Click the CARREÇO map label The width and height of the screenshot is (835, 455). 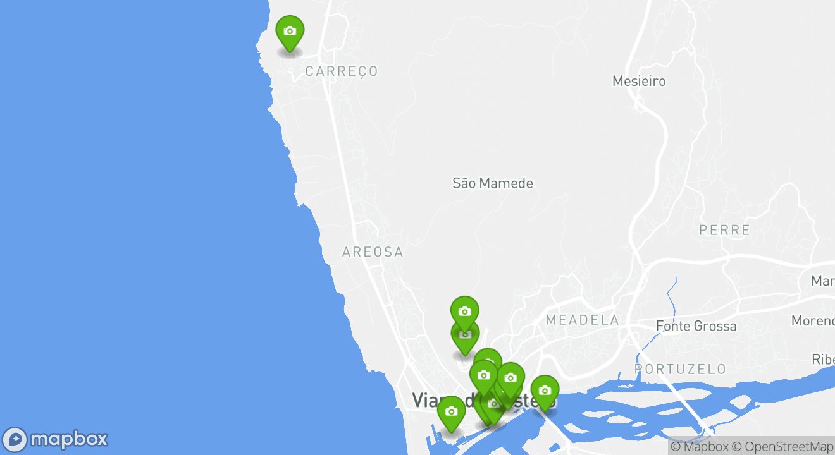click(342, 71)
